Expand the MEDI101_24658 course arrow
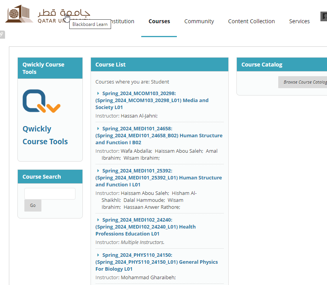327x285 pixels. coord(98,128)
